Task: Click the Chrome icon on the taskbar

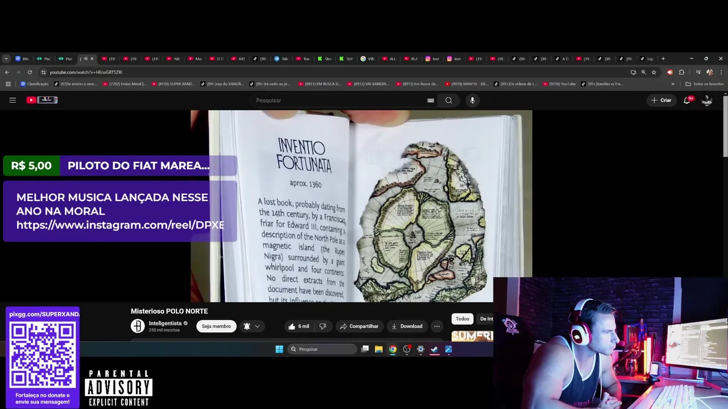Action: tap(392, 349)
